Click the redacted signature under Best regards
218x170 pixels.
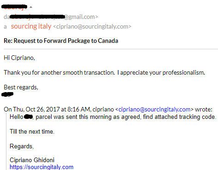[x=7, y=94]
